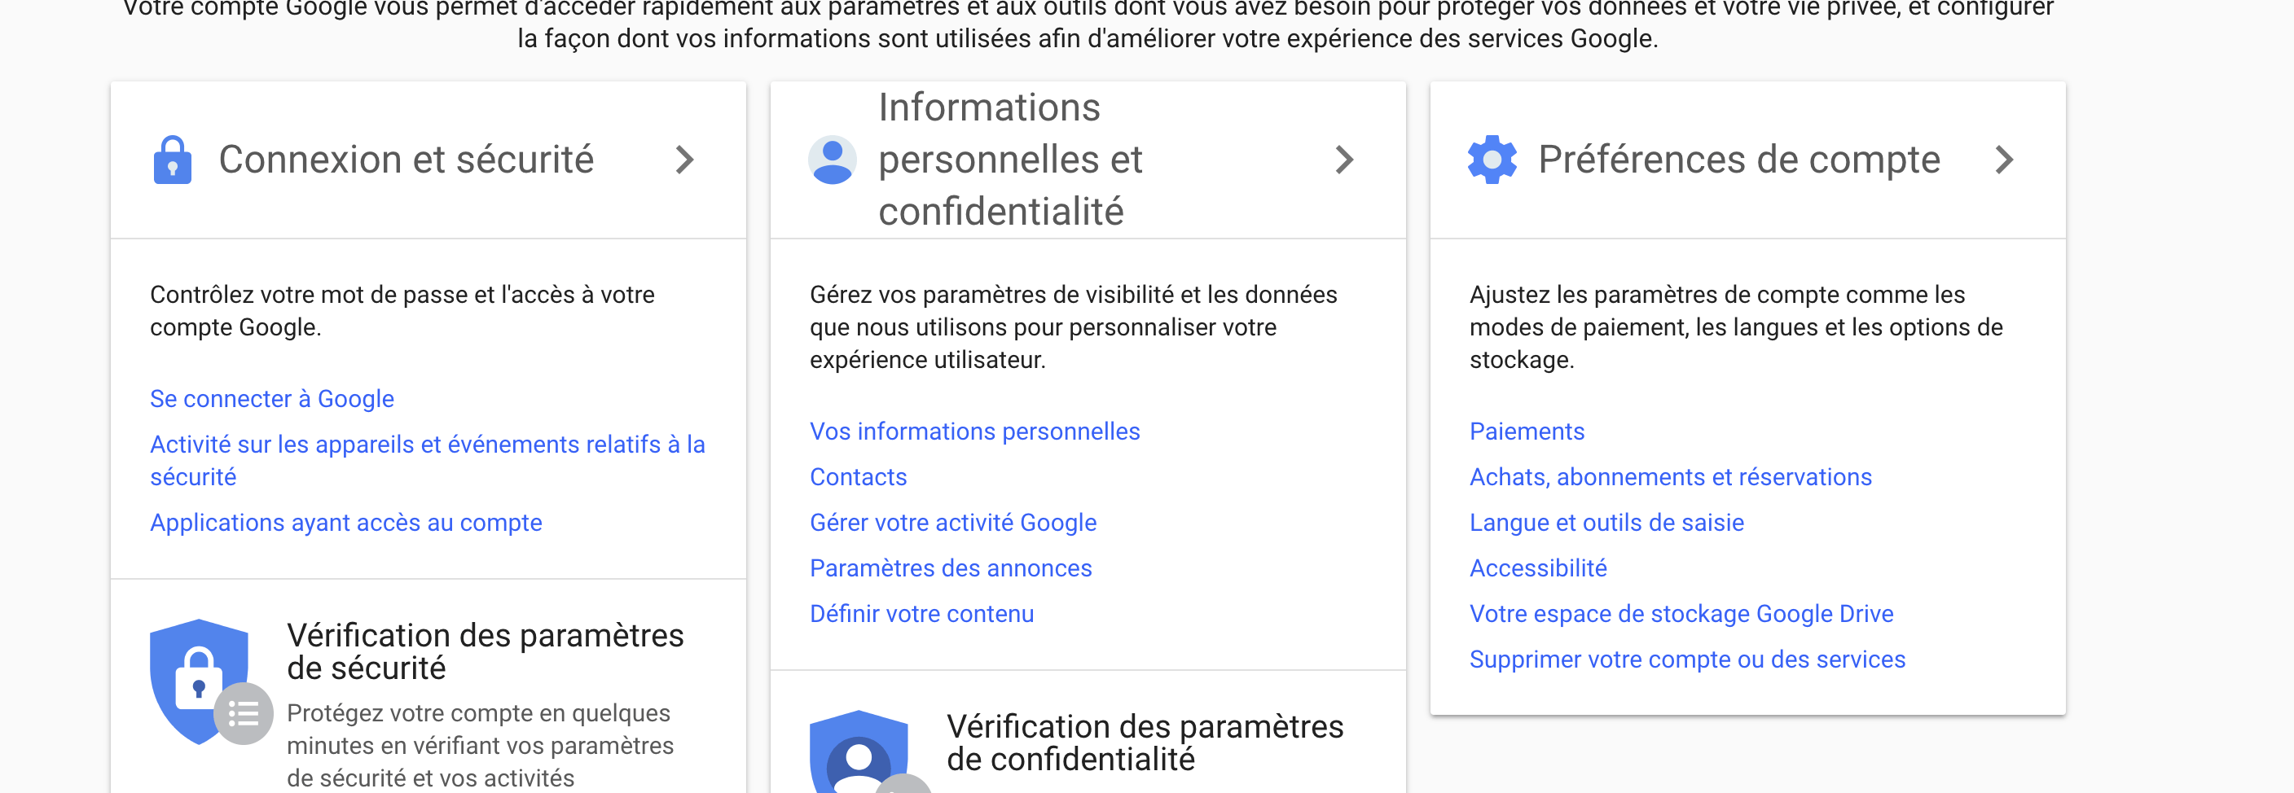Open the Paiements link
2294x793 pixels.
click(1527, 431)
